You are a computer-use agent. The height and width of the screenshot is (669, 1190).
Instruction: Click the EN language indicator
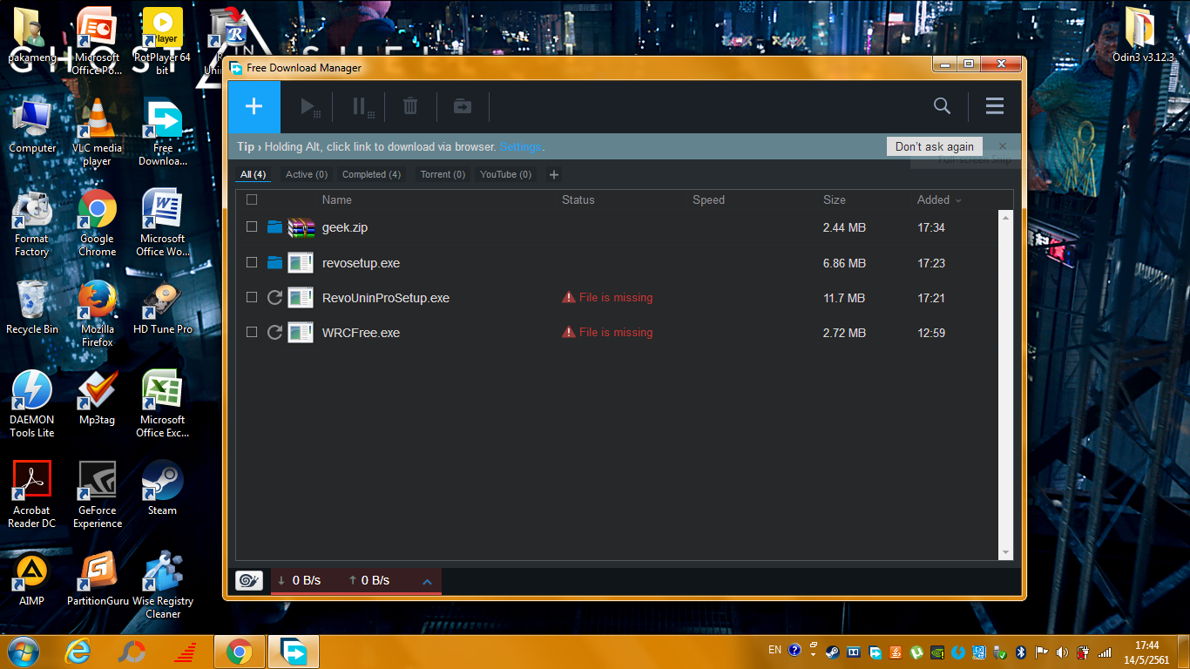point(774,650)
